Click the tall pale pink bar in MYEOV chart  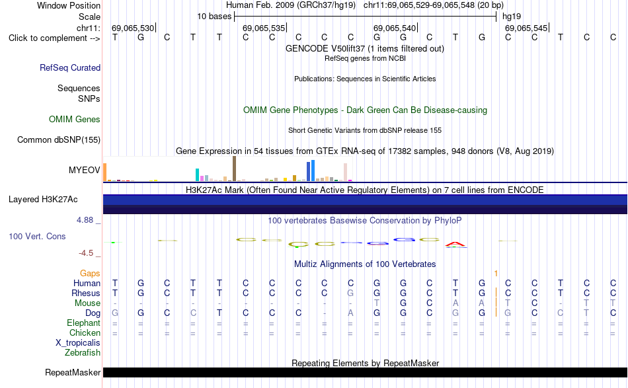click(345, 172)
